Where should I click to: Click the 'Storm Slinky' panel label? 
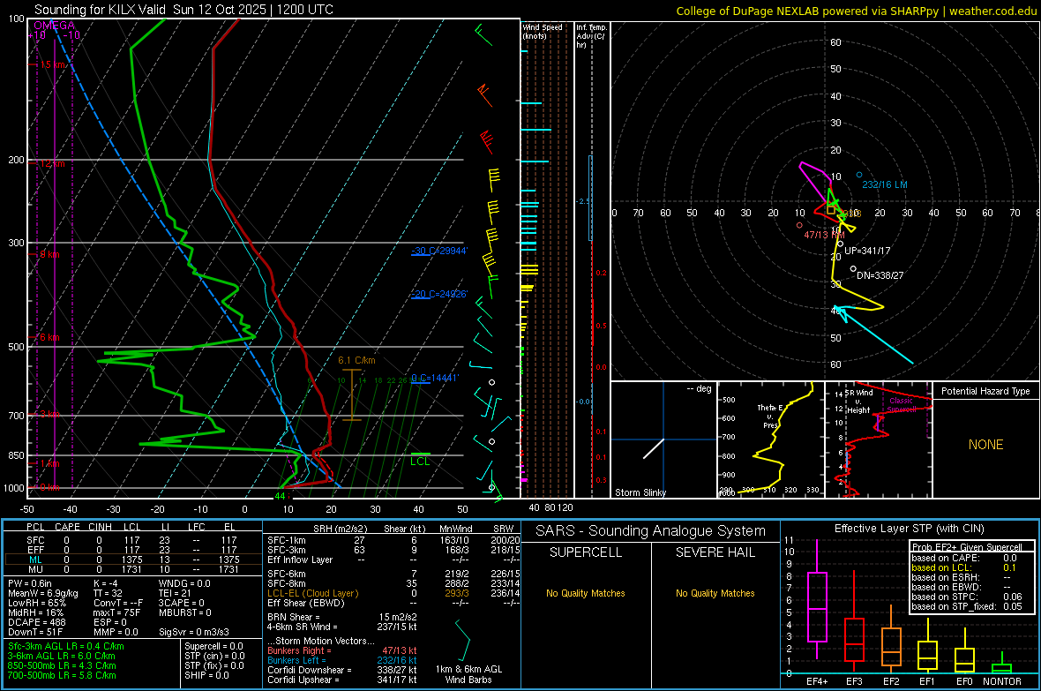[x=640, y=492]
